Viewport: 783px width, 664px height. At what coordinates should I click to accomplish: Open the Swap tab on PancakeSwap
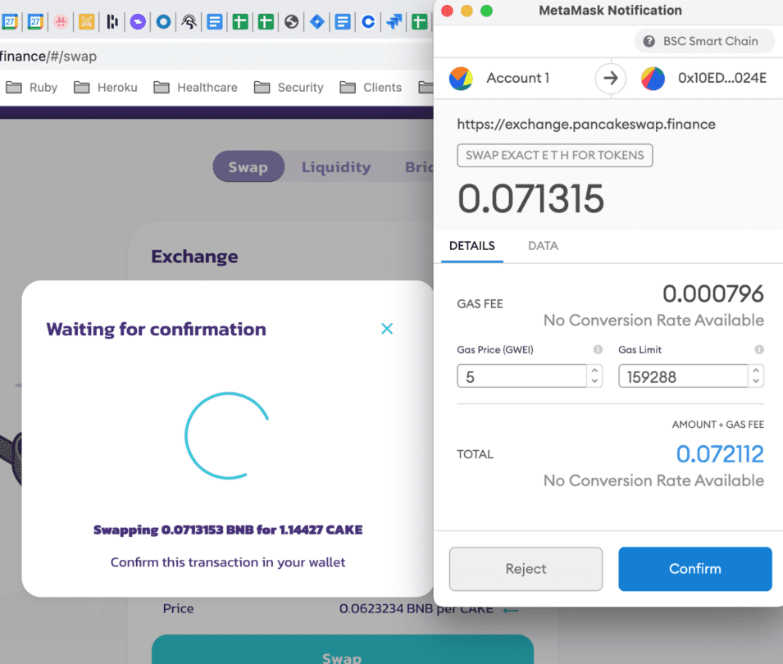pos(248,166)
